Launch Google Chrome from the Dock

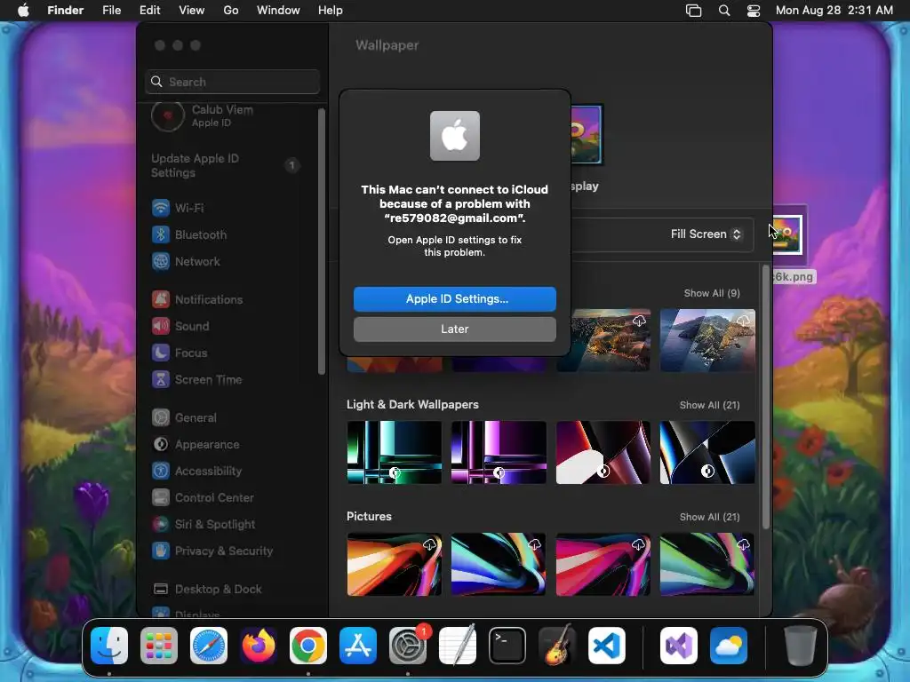point(308,646)
